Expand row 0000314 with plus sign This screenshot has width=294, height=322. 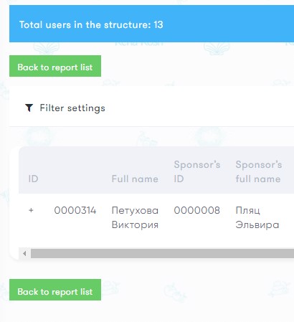click(x=31, y=210)
